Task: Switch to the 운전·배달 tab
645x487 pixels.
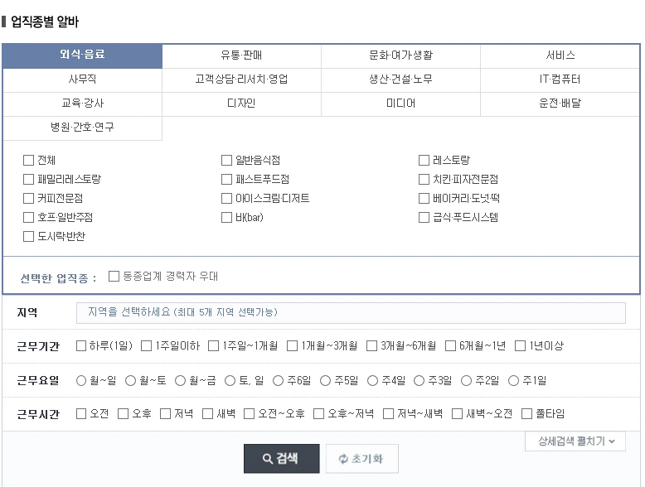Action: (560, 104)
